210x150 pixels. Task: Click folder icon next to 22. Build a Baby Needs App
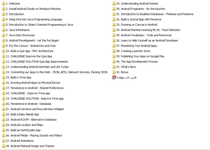[x=4, y=114]
